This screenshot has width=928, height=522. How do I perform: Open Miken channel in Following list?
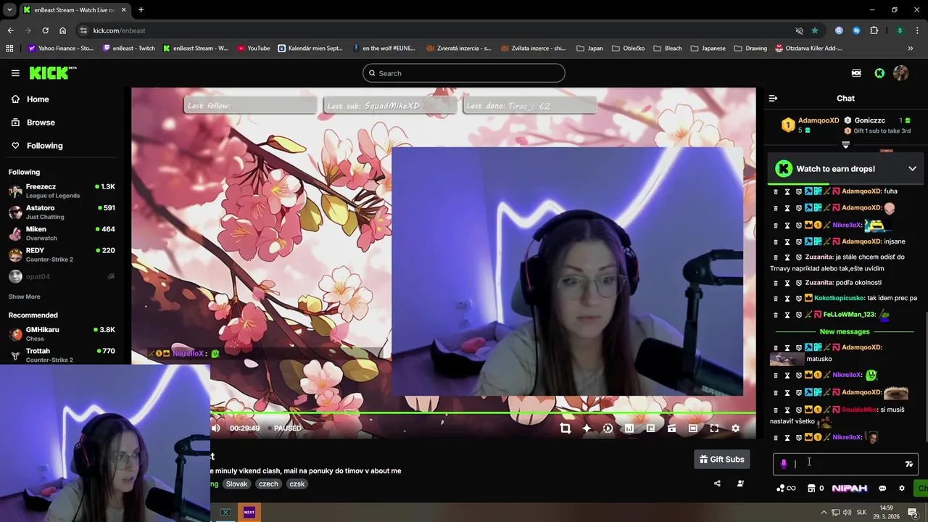click(x=62, y=233)
